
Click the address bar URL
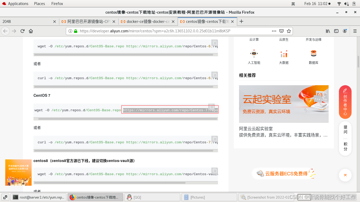coord(155,31)
